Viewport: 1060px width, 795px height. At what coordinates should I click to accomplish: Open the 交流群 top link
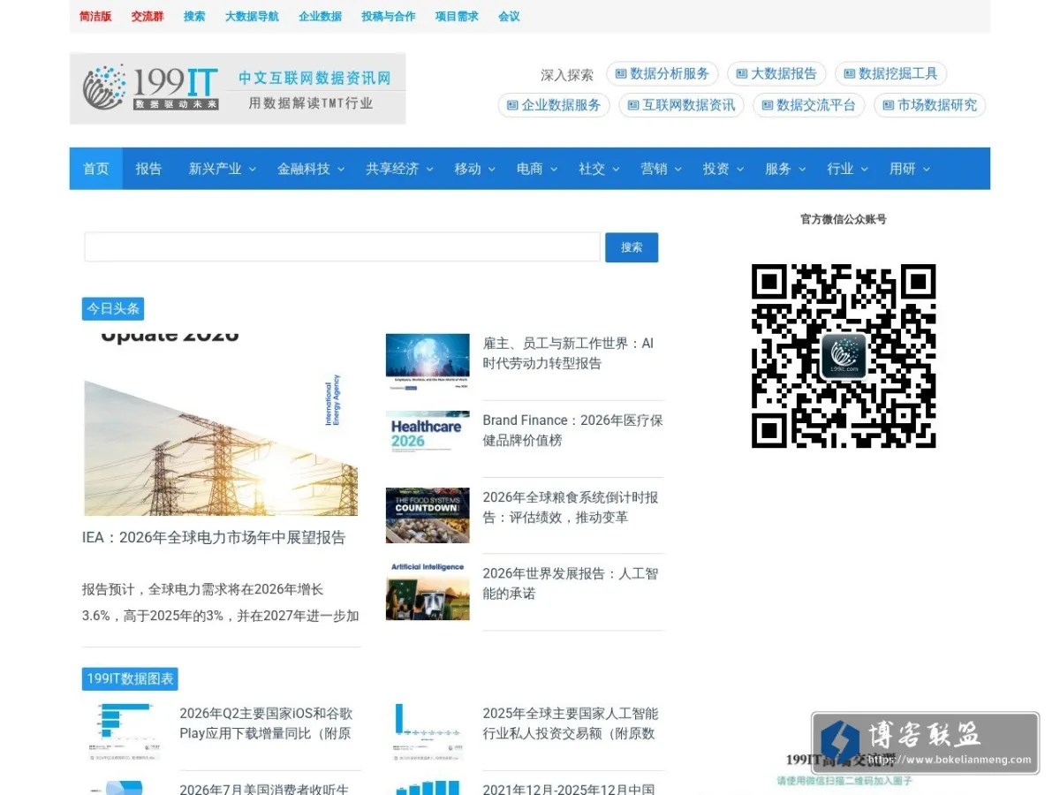click(148, 16)
